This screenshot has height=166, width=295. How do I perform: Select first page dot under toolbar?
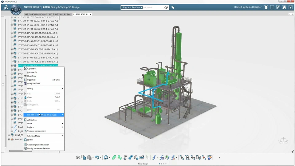point(159,164)
